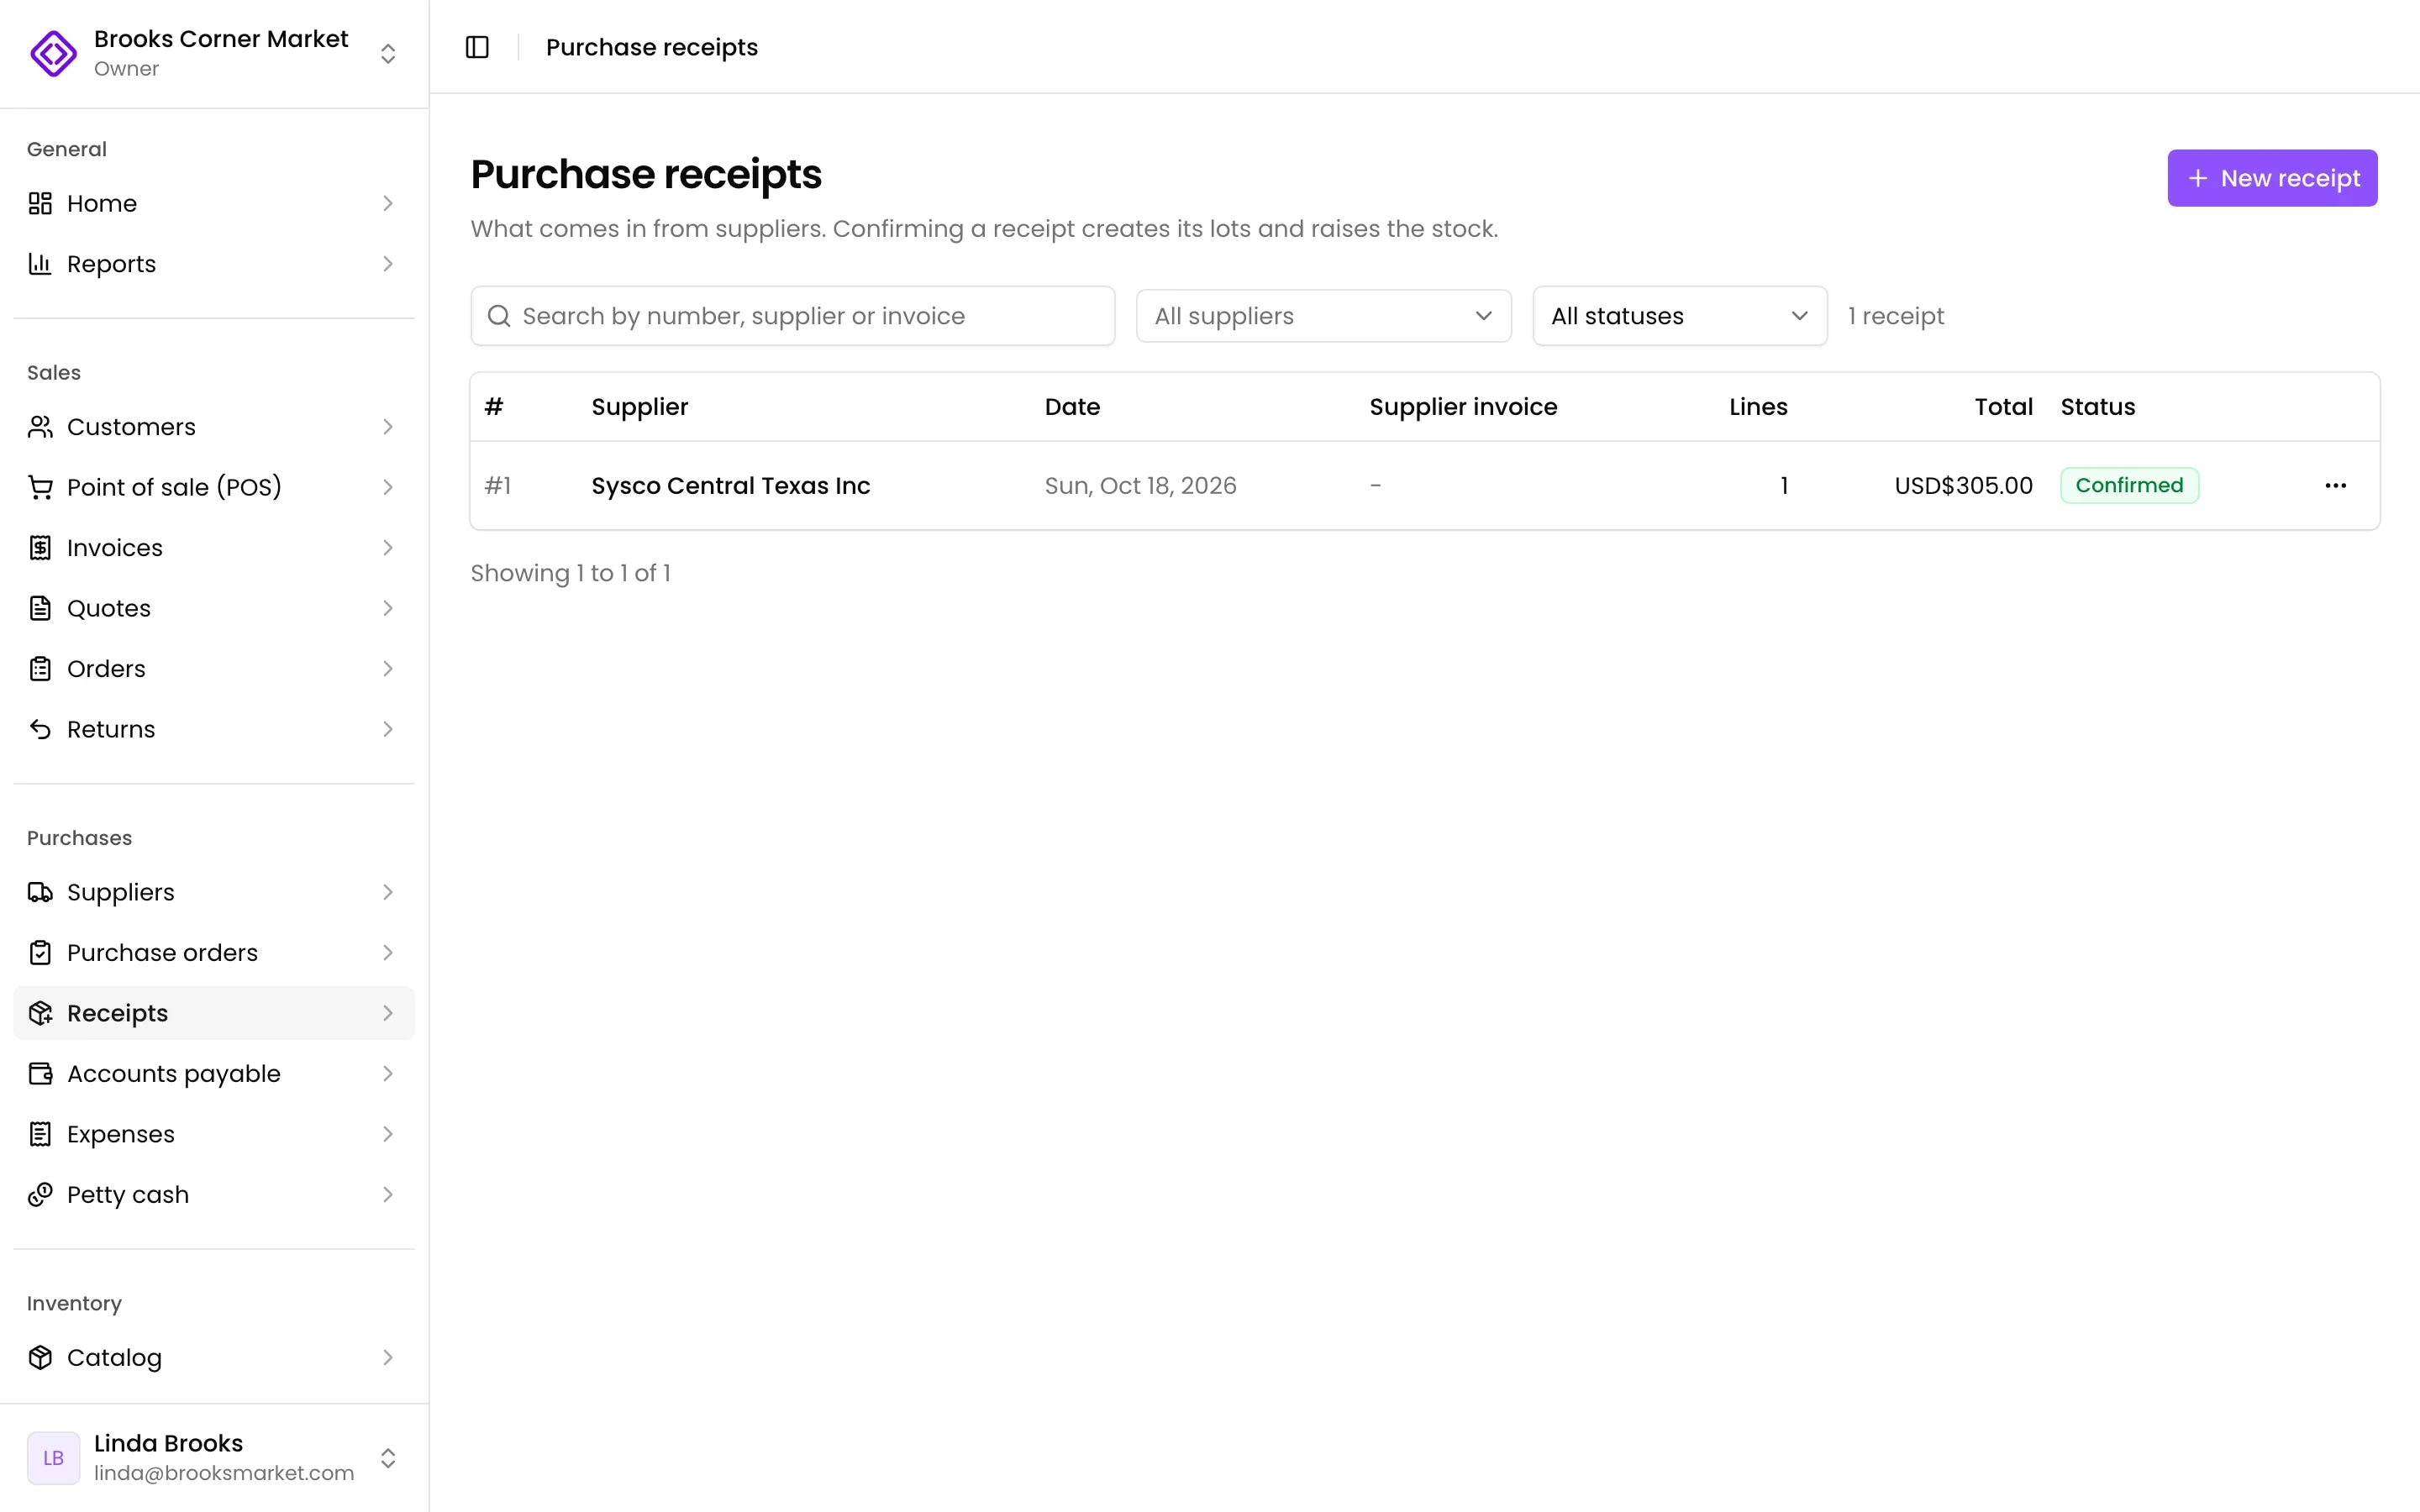Image resolution: width=2420 pixels, height=1512 pixels.
Task: Click the Petty cash coins icon
Action: point(40,1195)
